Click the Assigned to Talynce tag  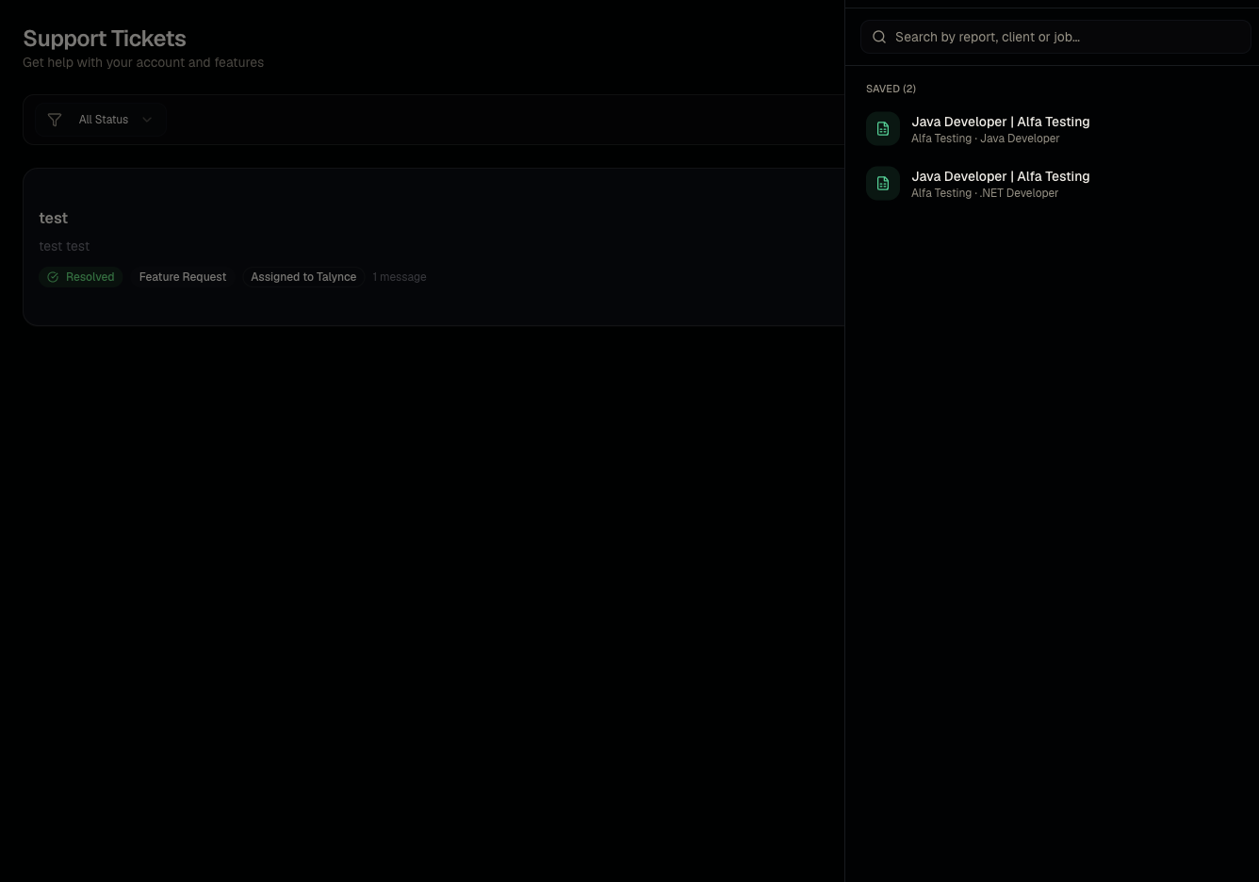(303, 277)
